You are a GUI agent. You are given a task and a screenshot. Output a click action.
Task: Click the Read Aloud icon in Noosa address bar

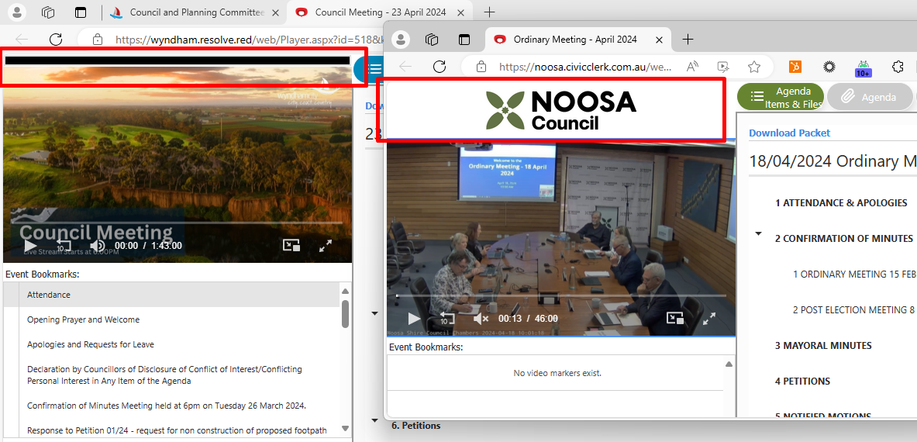pyautogui.click(x=692, y=67)
